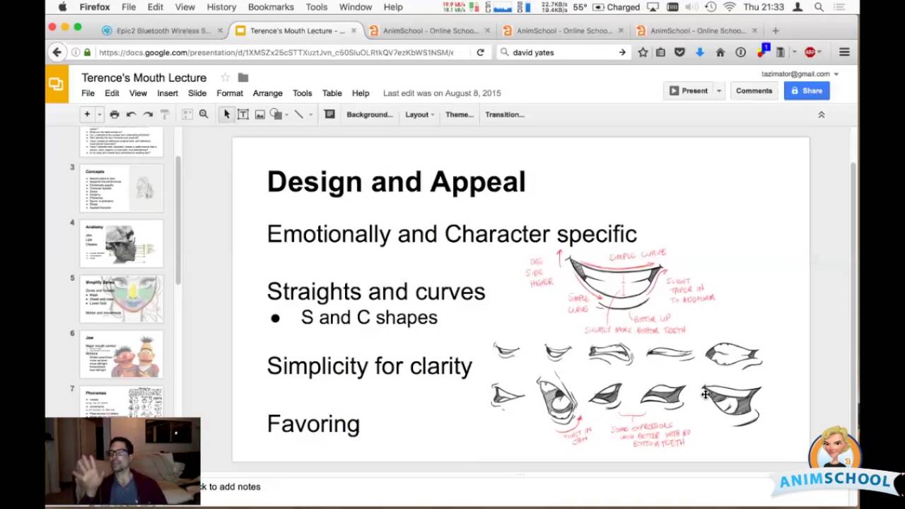Screen dimensions: 905x509
Task: Open the Shape tool dropdown arrow
Action: 286,115
